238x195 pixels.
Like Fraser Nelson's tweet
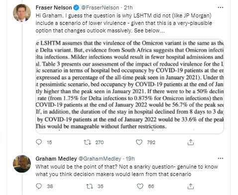139,142
